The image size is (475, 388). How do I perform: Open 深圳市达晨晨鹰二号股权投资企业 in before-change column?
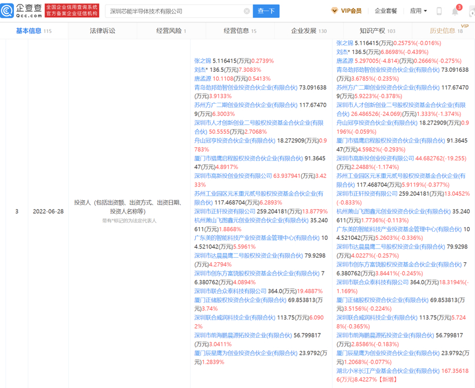[x=249, y=255]
